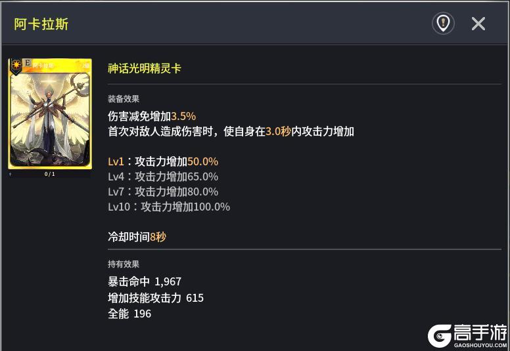Click the 装备效果 section label
Screen dimensions: 510x351
(124, 99)
